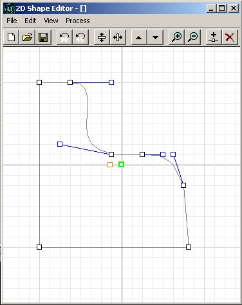Minimize the 2D Shape Editor window
This screenshot has height=305, width=242.
point(211,8)
